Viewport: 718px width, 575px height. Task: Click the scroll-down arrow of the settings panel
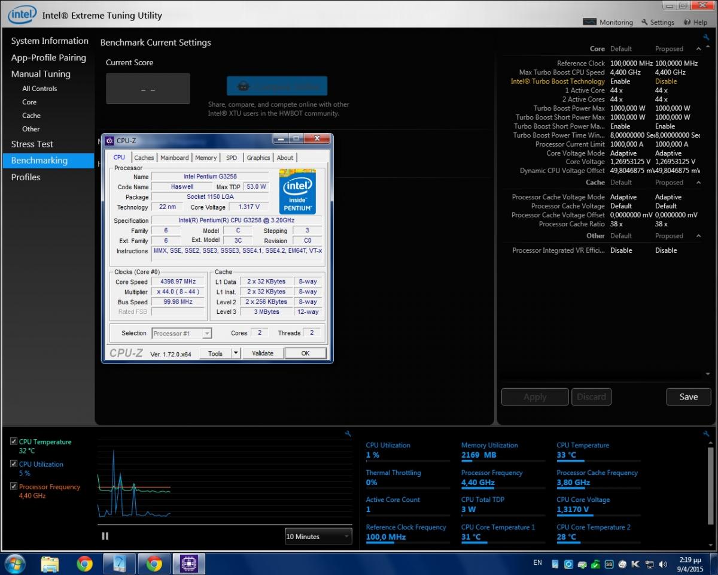pyautogui.click(x=707, y=374)
